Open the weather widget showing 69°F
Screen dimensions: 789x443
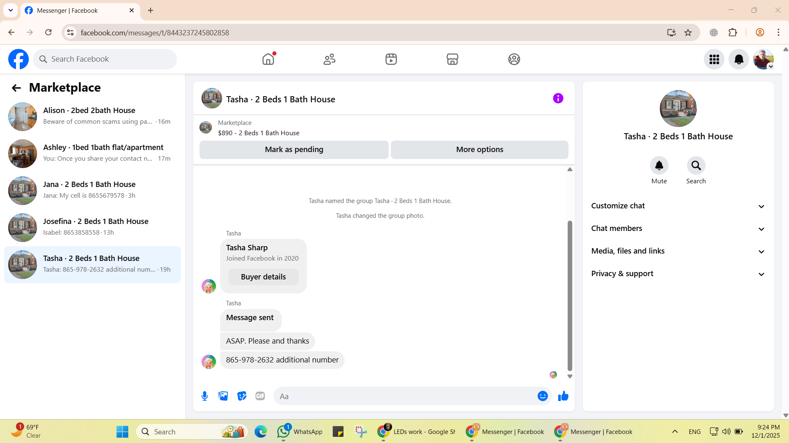tap(26, 431)
